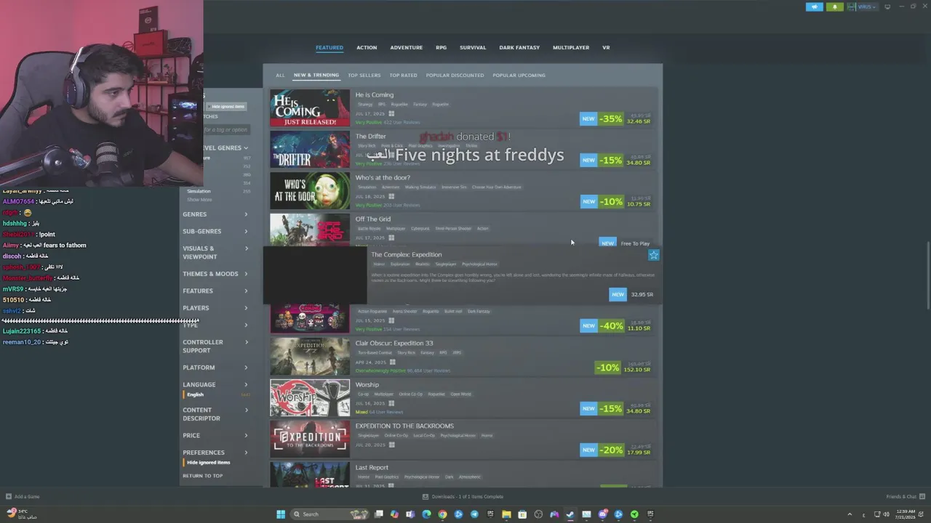This screenshot has width=931, height=523.
Task: Click Return to Top link
Action: point(203,476)
